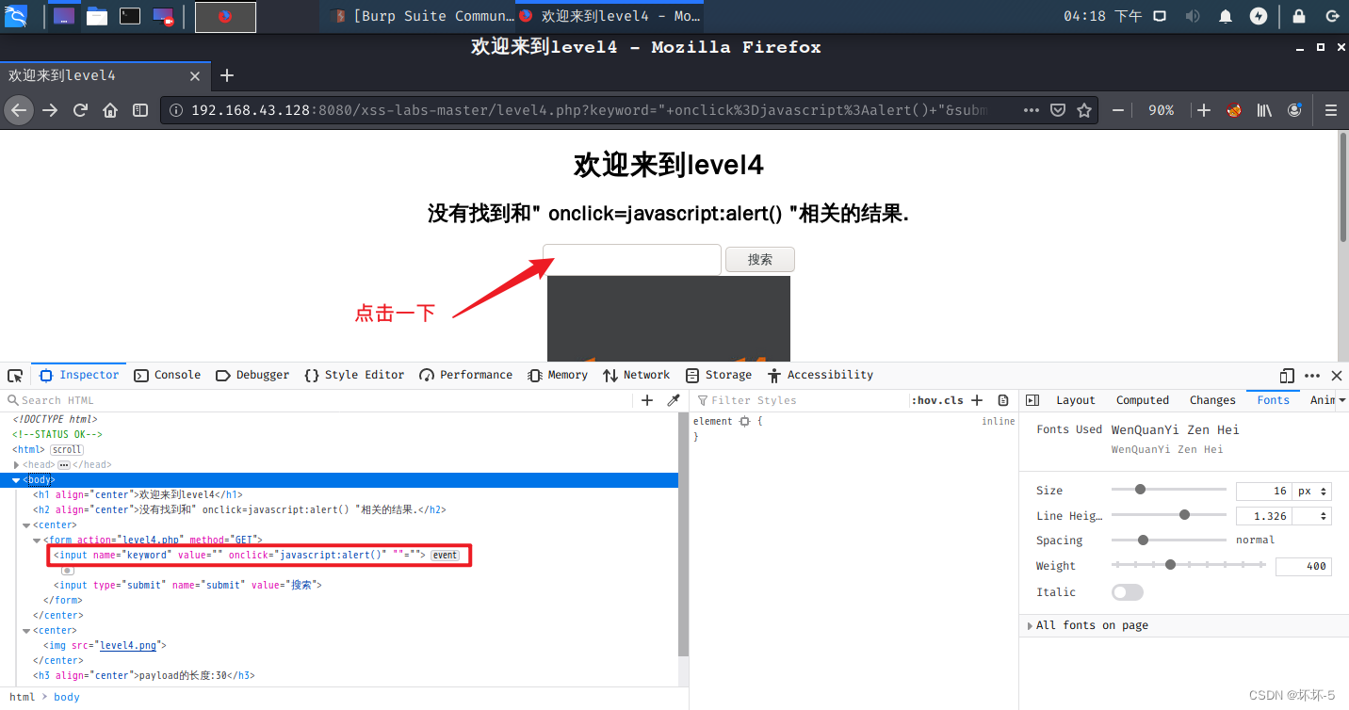Open the DevTools meatball options menu

[x=1312, y=375]
